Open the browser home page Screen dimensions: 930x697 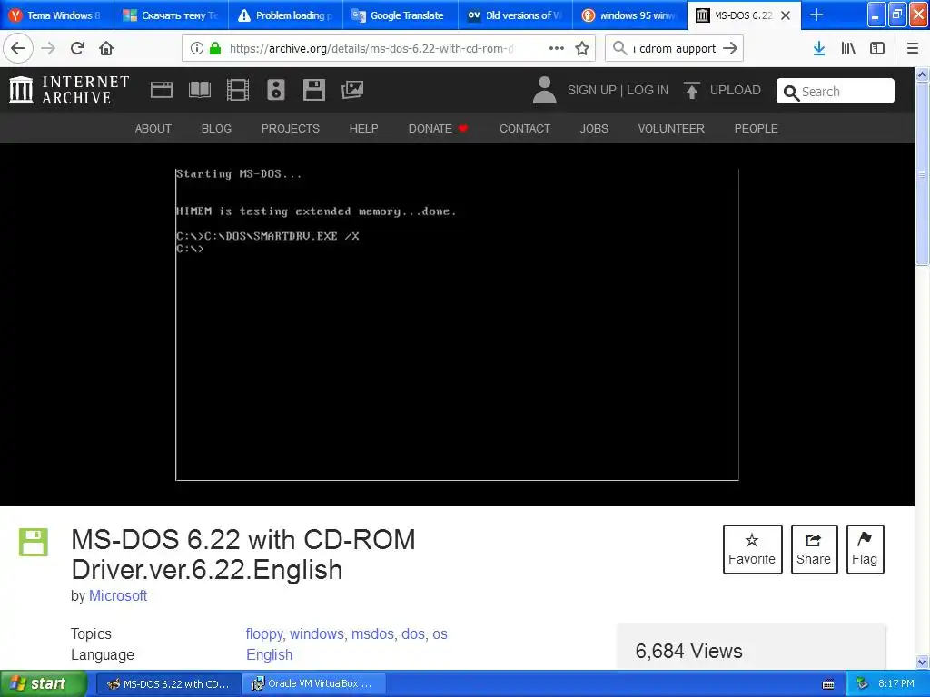[x=106, y=48]
